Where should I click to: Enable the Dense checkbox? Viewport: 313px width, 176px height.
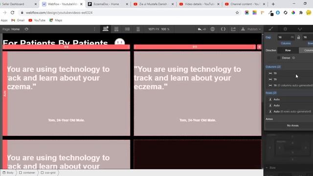point(279,58)
